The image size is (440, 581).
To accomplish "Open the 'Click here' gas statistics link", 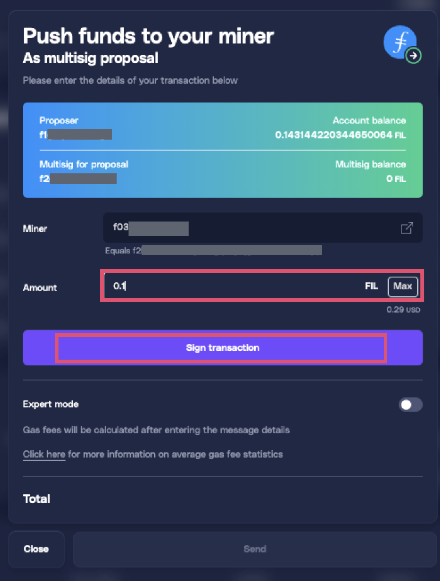I will click(x=44, y=454).
